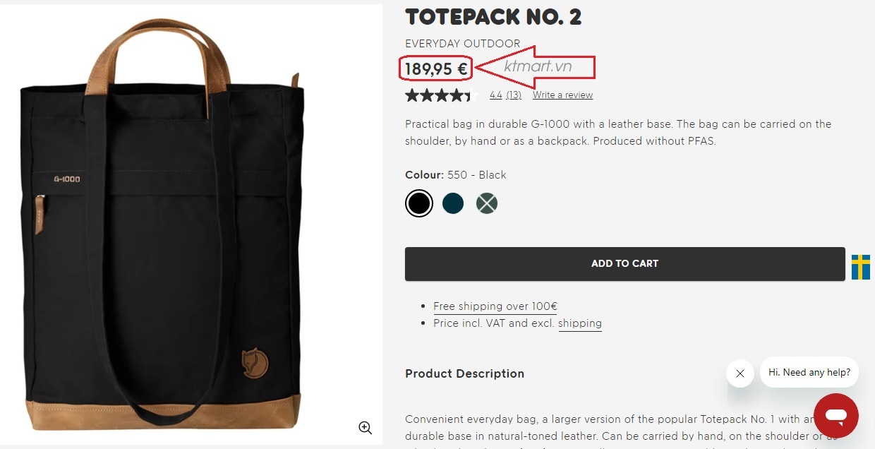This screenshot has height=449, width=875.
Task: Open the red chat widget button
Action: (835, 416)
